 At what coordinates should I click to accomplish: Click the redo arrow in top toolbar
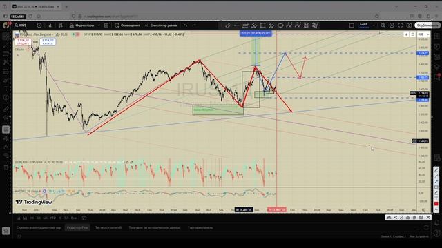[x=194, y=25]
